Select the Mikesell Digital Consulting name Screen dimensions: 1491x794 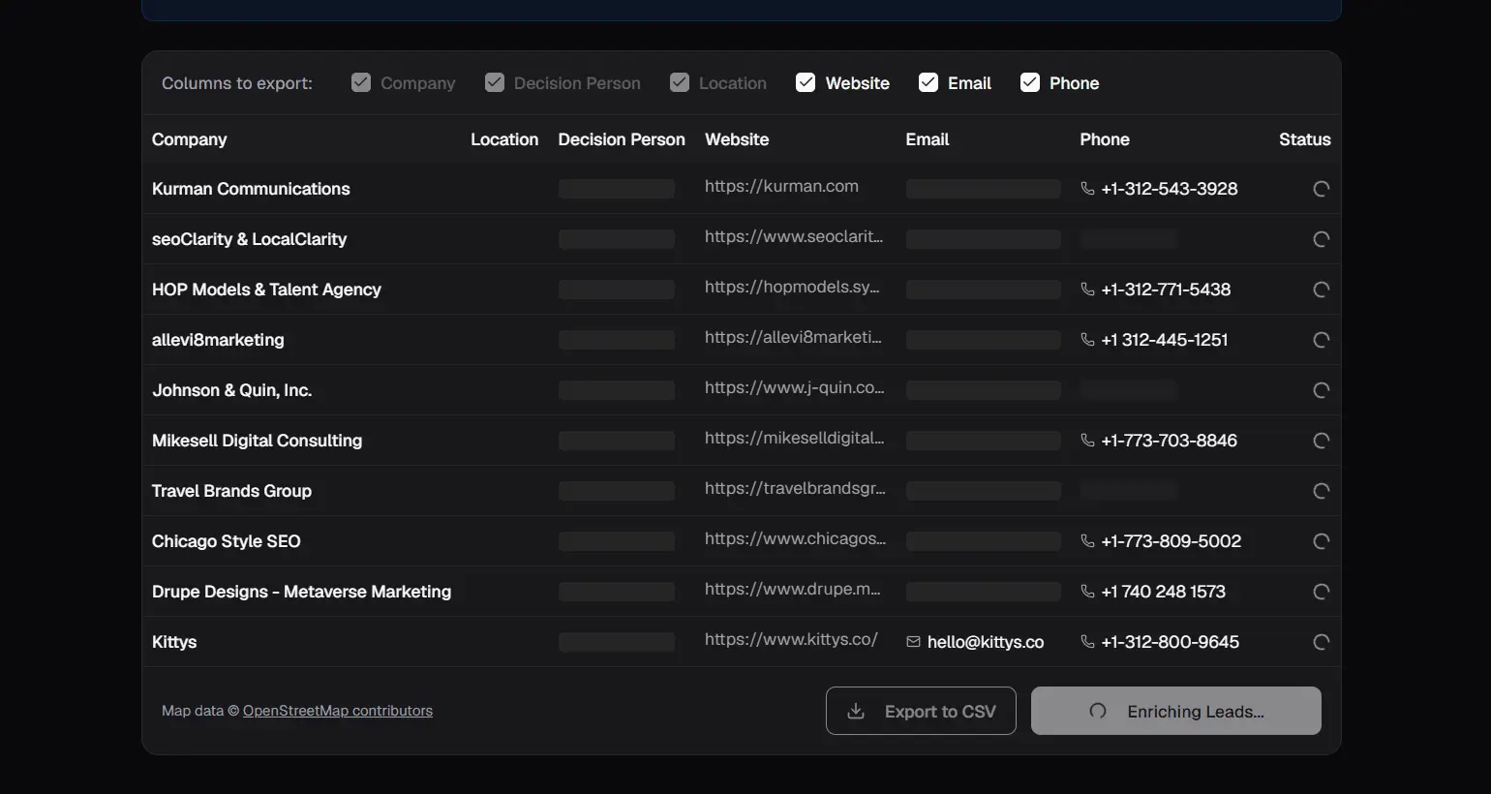coord(257,441)
